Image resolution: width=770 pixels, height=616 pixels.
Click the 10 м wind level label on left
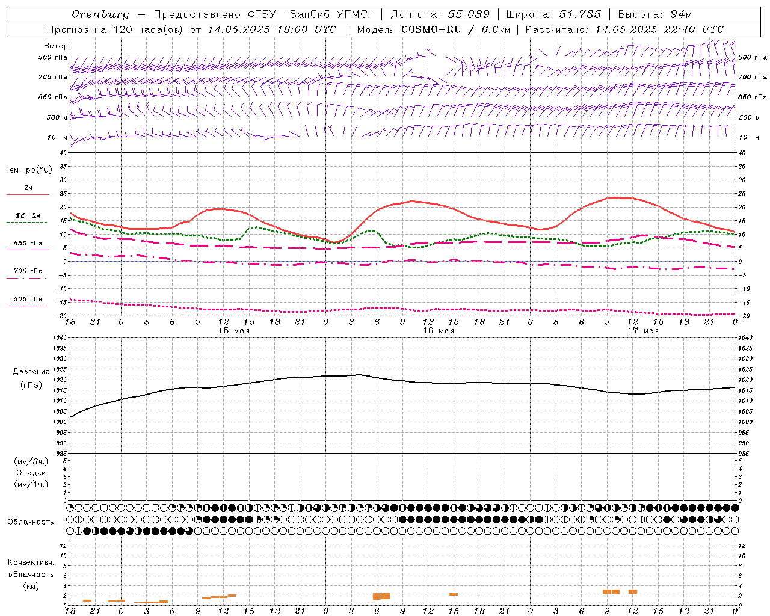[x=57, y=137]
